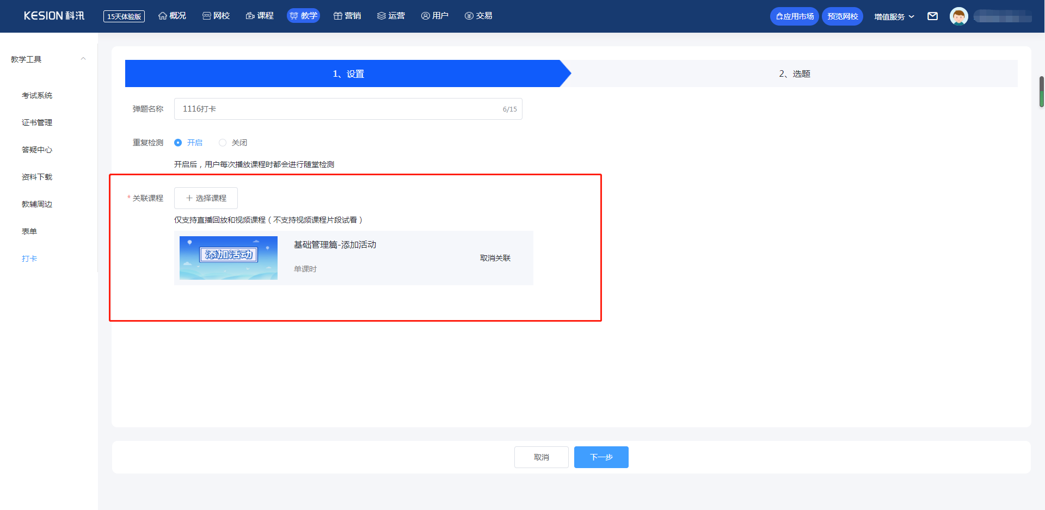This screenshot has width=1045, height=510.
Task: Click the user avatar icon
Action: [x=959, y=16]
